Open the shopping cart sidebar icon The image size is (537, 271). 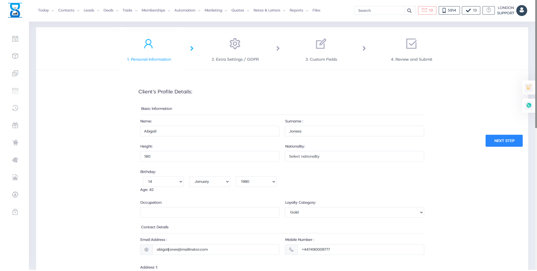pyautogui.click(x=15, y=143)
